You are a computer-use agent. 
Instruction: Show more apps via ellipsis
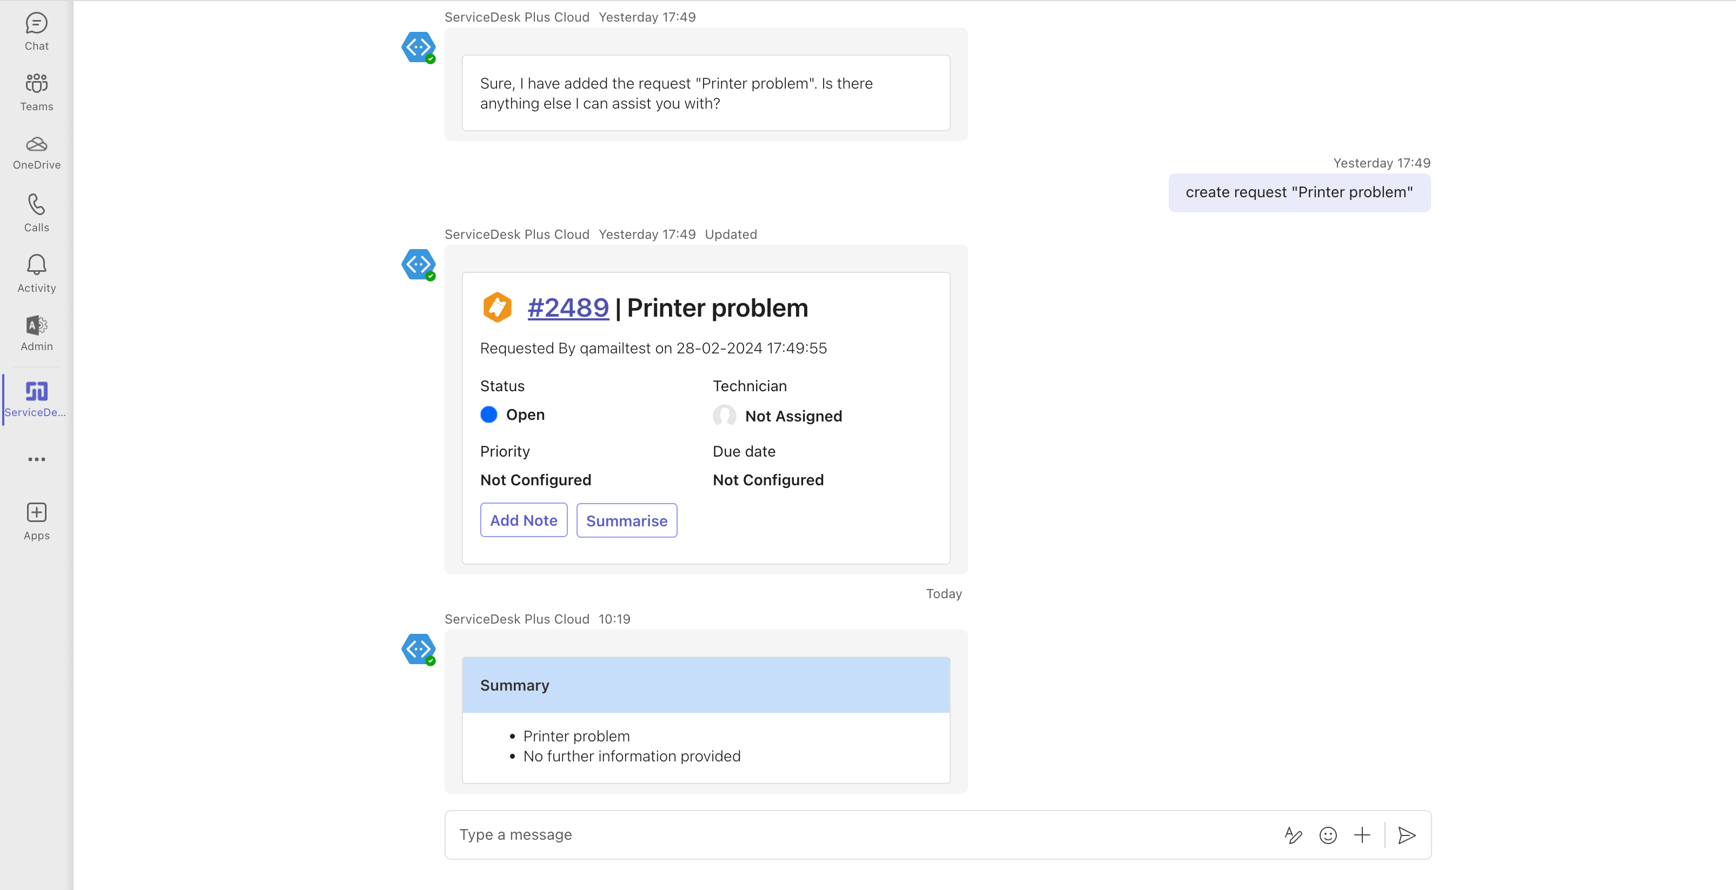pyautogui.click(x=36, y=459)
